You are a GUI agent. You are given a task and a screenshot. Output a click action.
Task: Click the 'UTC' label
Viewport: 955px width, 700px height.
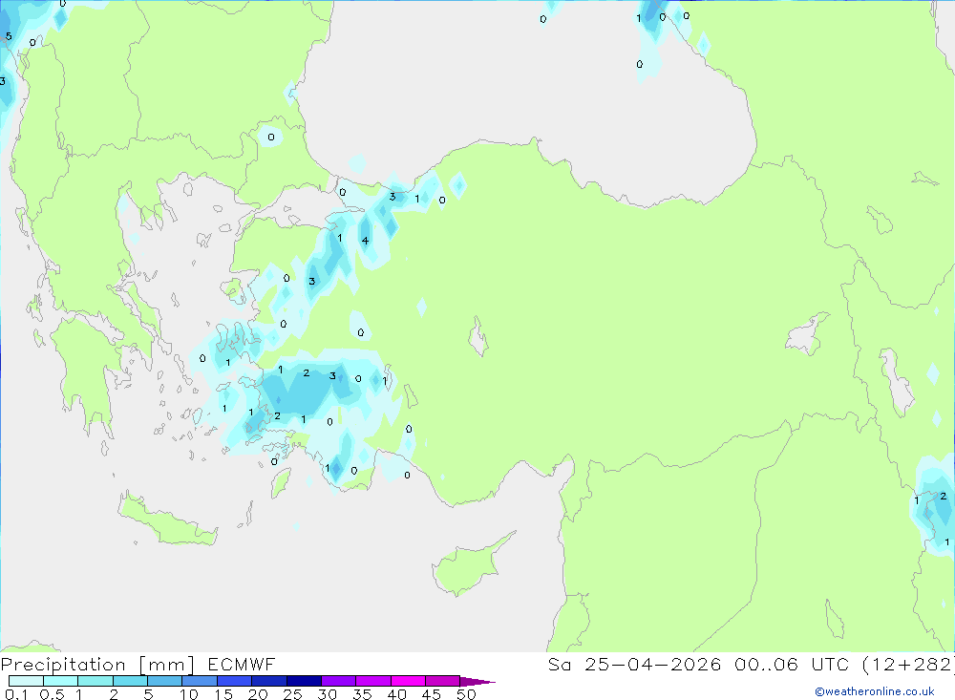[x=830, y=664]
